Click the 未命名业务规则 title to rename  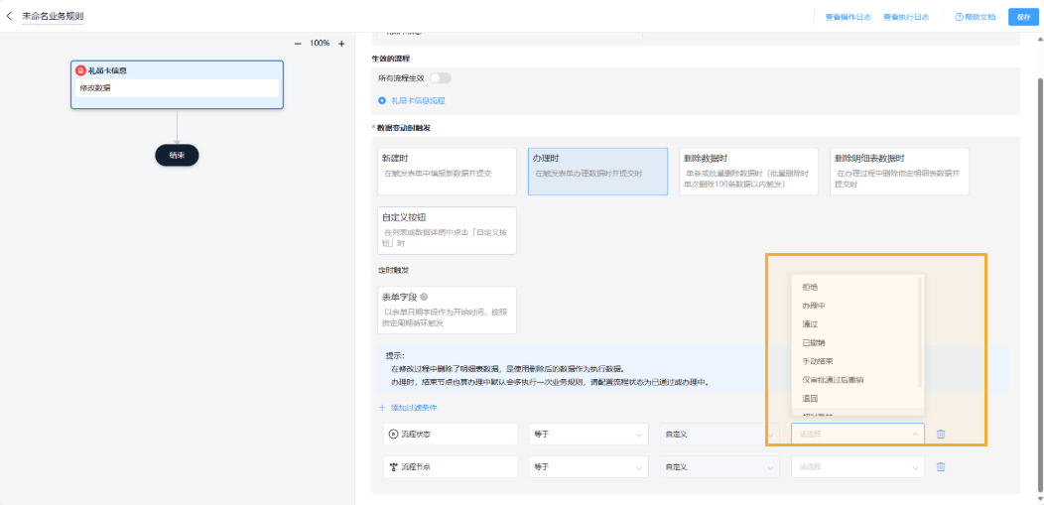point(54,16)
